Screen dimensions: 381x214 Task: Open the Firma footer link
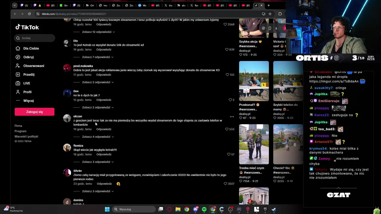(x=18, y=126)
